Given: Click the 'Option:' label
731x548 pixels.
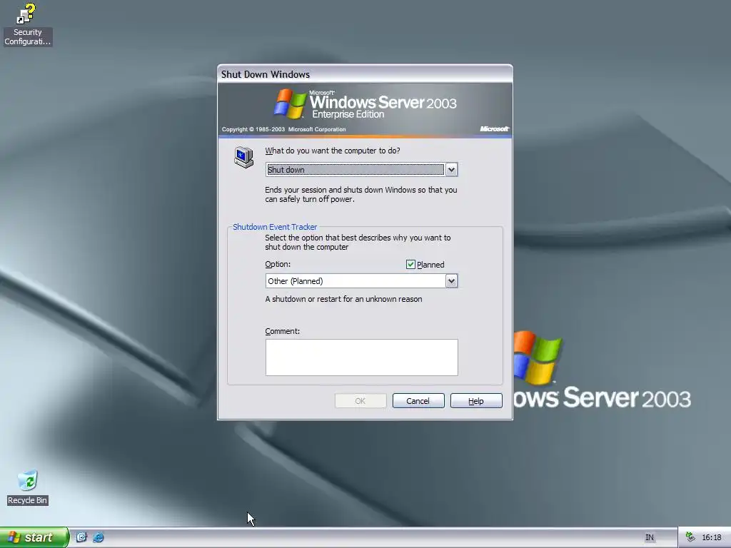Looking at the screenshot, I should 278,264.
